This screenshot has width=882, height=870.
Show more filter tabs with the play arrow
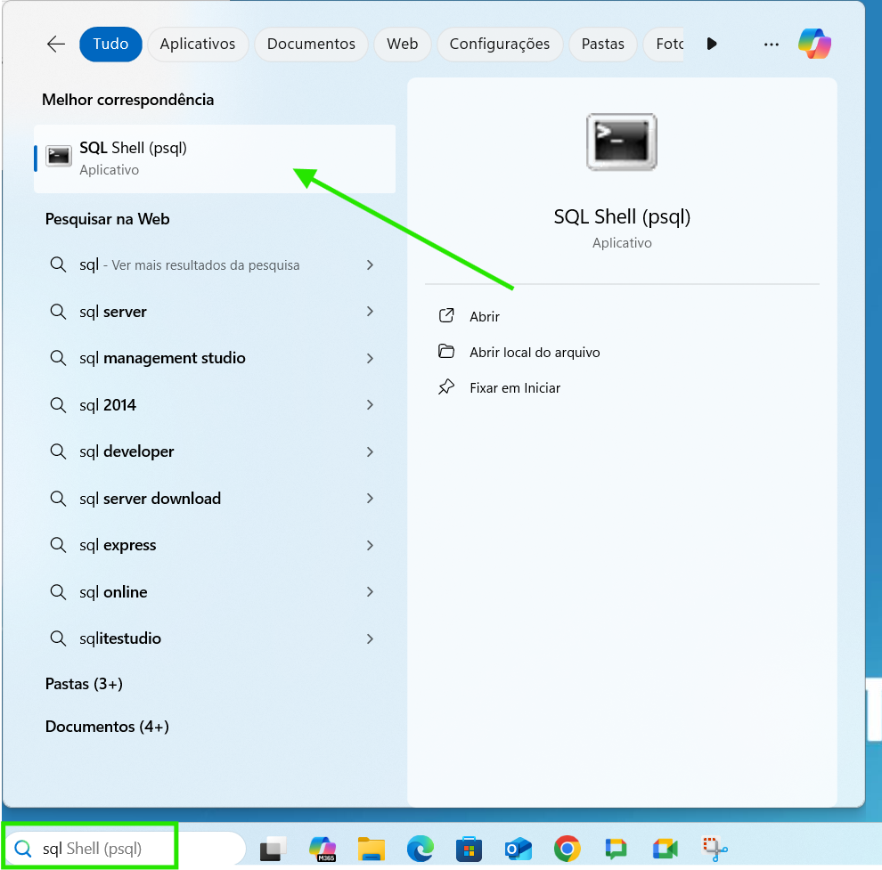[712, 44]
